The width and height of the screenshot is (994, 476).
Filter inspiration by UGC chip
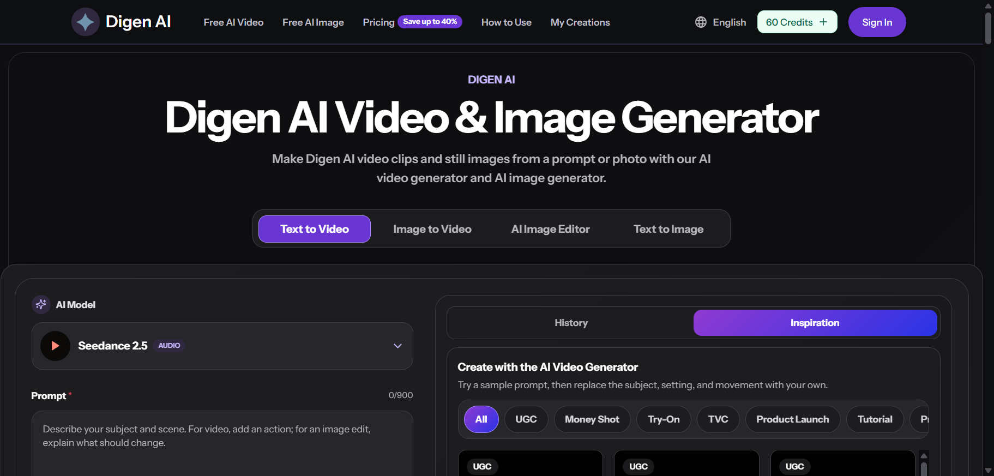tap(526, 419)
